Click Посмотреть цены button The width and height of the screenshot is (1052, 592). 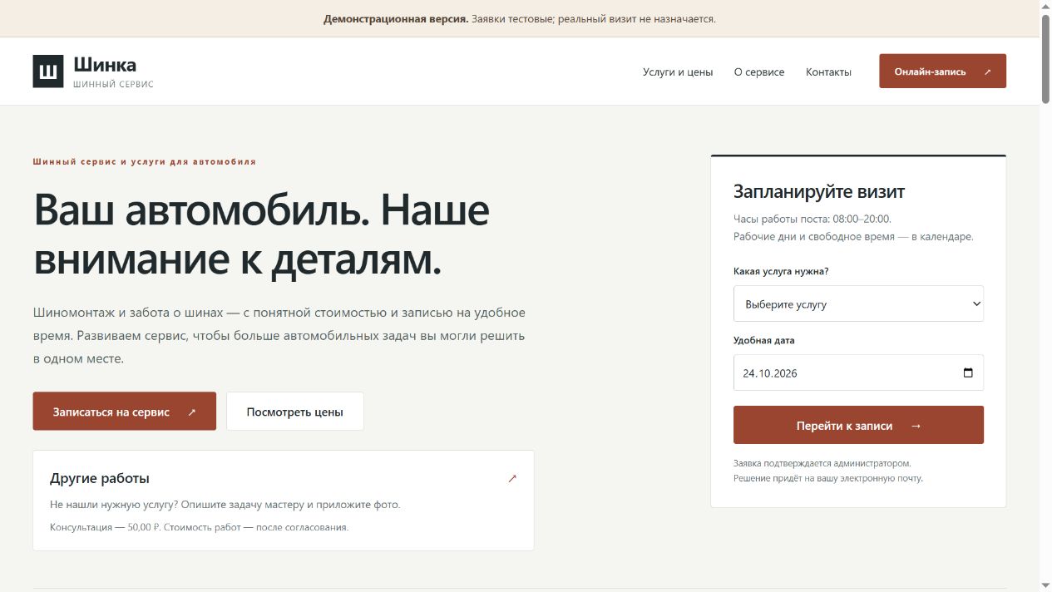point(295,412)
